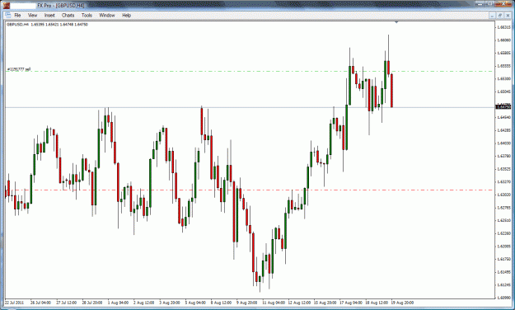Open the Insert menu
This screenshot has width=515, height=310.
tap(49, 15)
